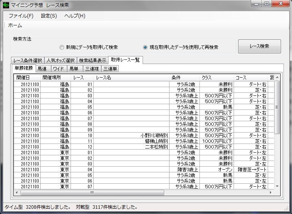Click 新馬 class in 東京 race 06
The image size is (292, 214).
(217, 181)
